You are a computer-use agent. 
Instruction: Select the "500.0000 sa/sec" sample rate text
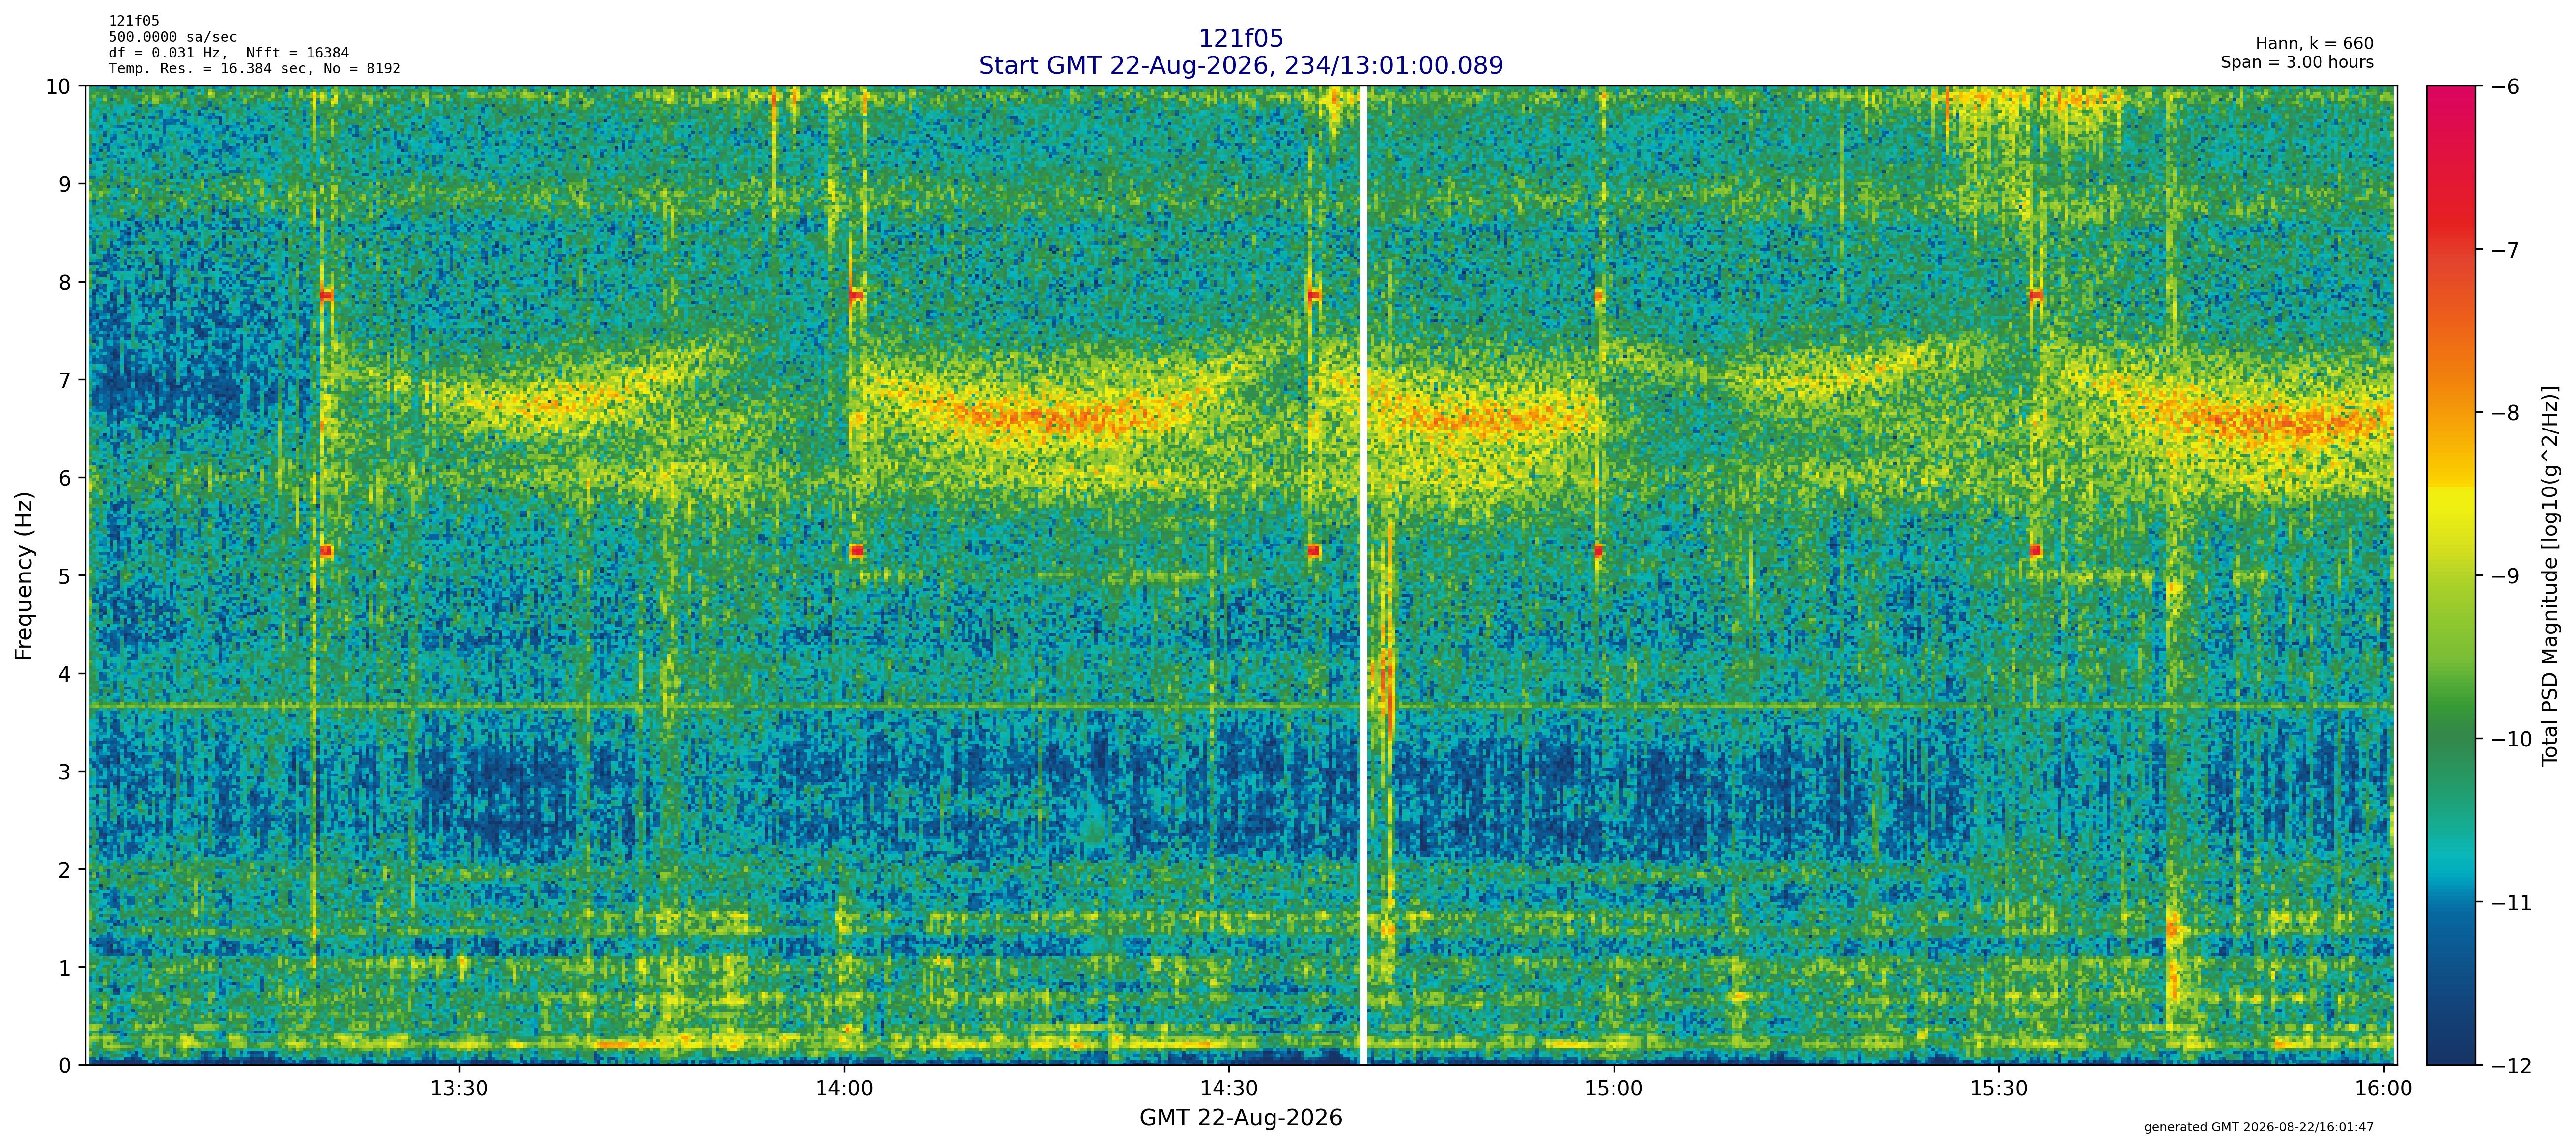(173, 37)
